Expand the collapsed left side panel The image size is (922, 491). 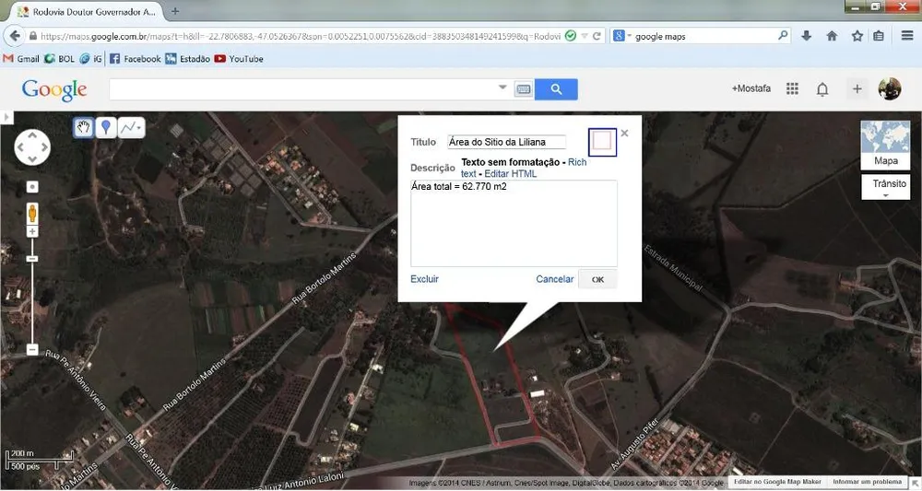tap(6, 117)
